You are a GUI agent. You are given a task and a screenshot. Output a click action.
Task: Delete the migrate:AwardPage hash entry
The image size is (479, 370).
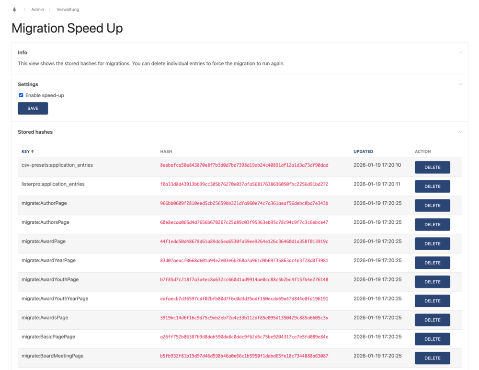coord(432,243)
